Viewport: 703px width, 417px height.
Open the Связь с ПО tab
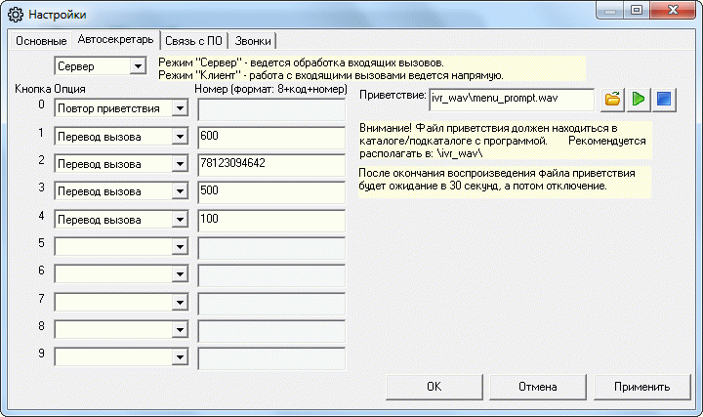coord(193,41)
